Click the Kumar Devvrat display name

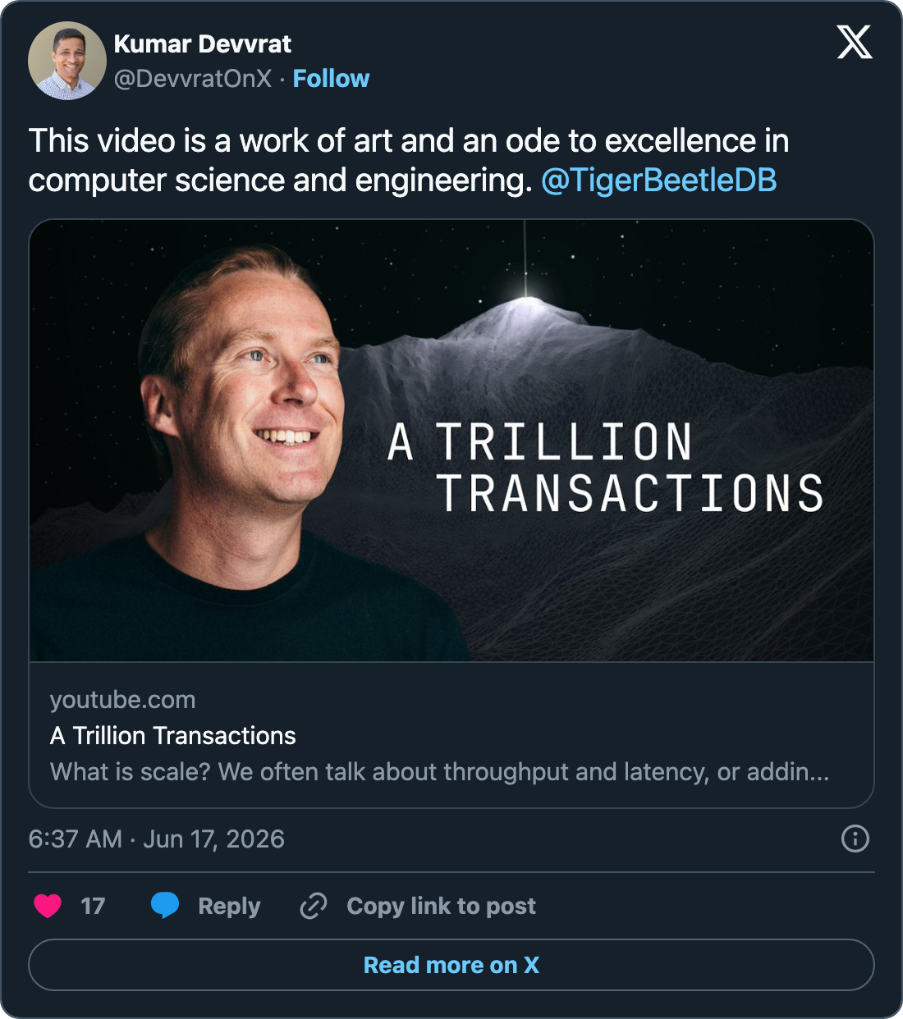(x=202, y=44)
